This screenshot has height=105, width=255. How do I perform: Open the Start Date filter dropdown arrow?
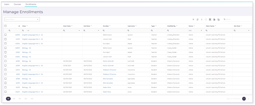pyautogui.click(x=79, y=31)
